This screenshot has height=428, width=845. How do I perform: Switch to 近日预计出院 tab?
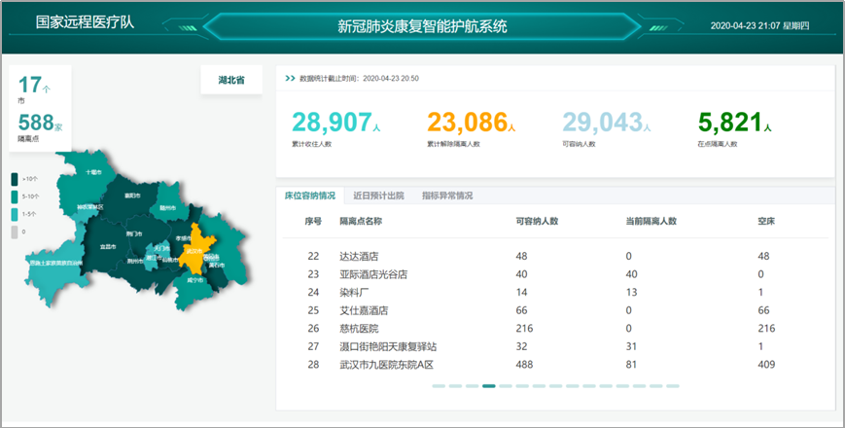tap(378, 196)
